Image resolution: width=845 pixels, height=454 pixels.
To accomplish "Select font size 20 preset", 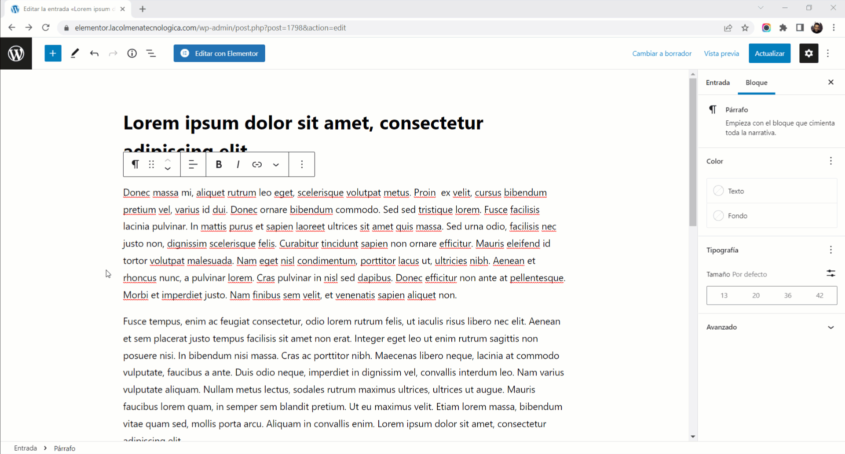I will pyautogui.click(x=755, y=295).
